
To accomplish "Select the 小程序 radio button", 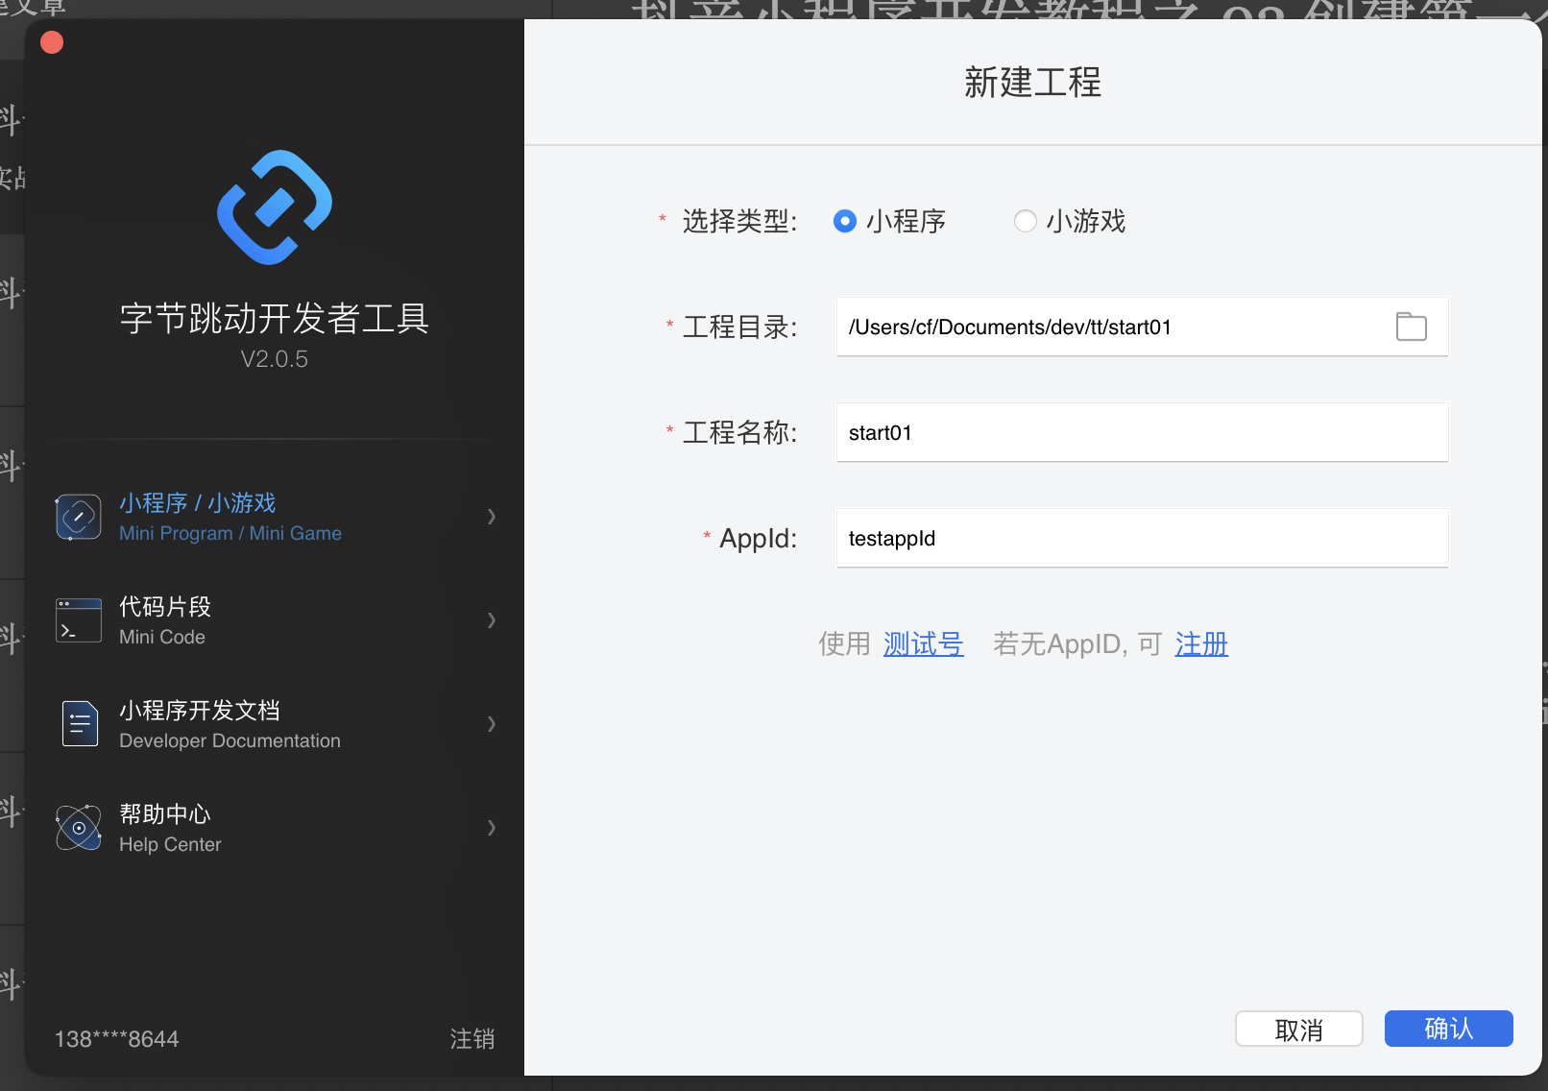I will point(845,221).
